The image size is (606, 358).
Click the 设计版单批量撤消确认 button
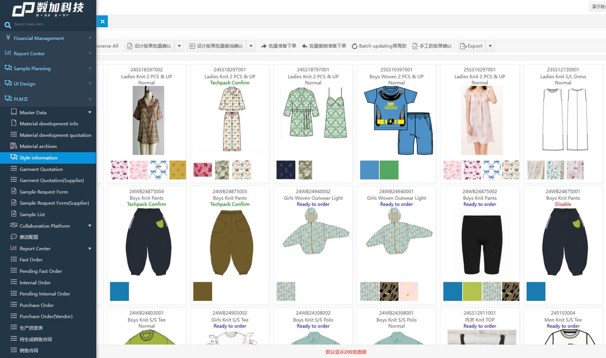(x=217, y=46)
